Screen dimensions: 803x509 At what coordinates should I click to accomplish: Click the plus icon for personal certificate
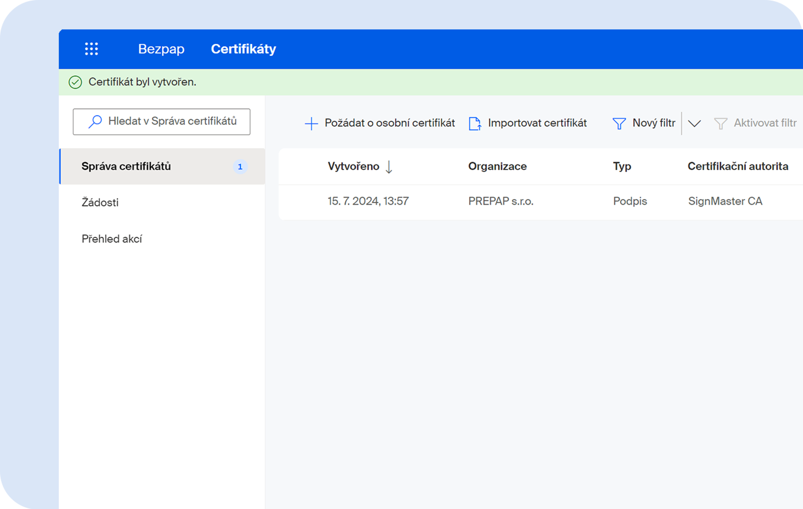311,123
